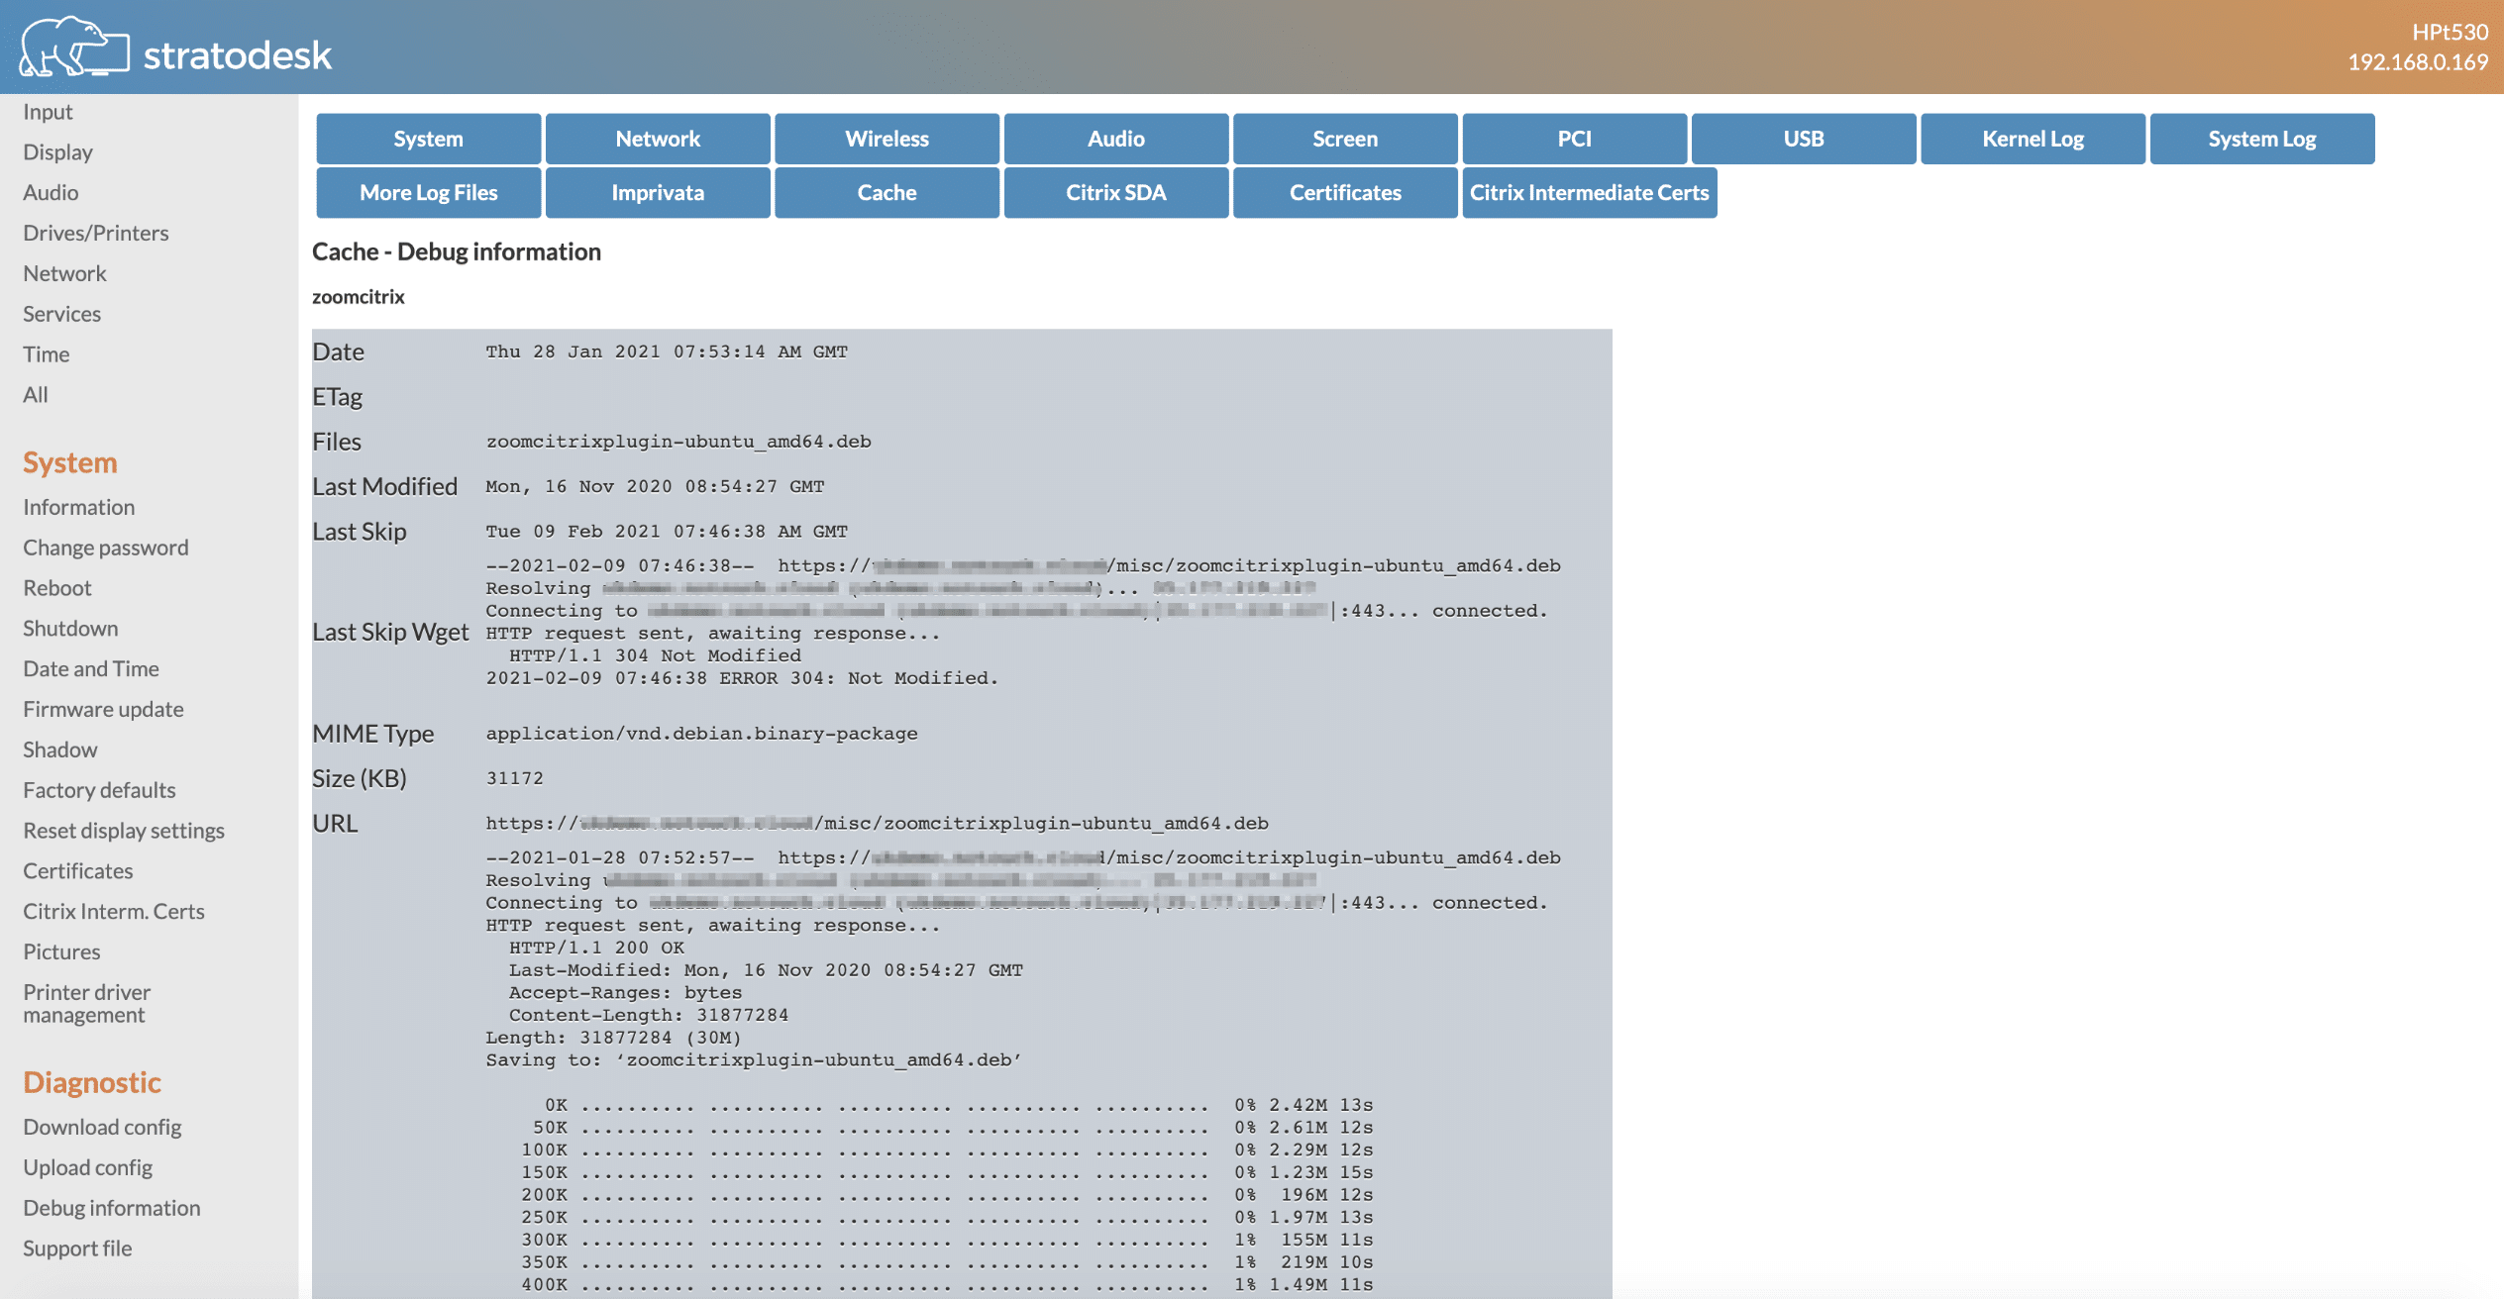This screenshot has width=2504, height=1299.
Task: Open Printer driver management
Action: (x=87, y=1004)
